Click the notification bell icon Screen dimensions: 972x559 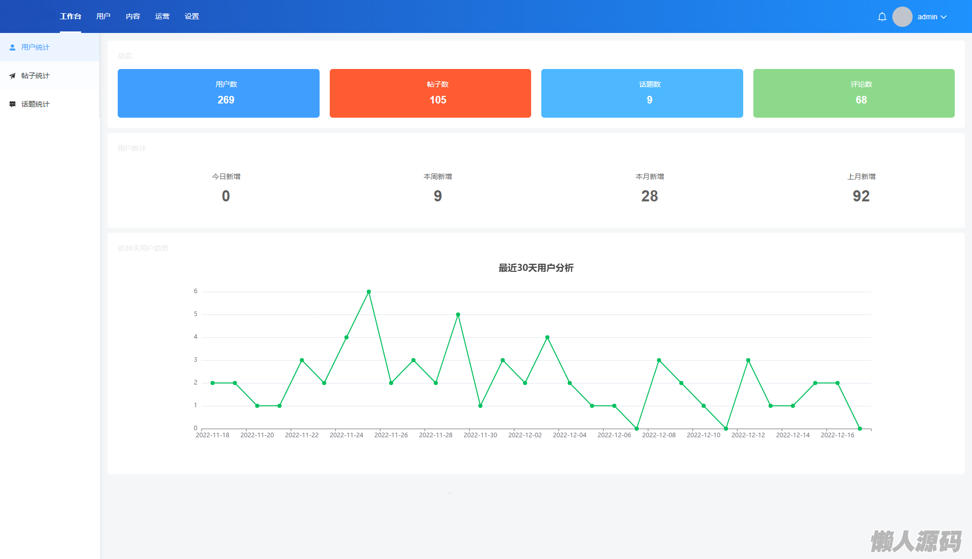(x=882, y=17)
